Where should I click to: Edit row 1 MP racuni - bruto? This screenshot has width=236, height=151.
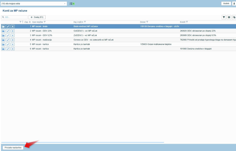pos(8,26)
